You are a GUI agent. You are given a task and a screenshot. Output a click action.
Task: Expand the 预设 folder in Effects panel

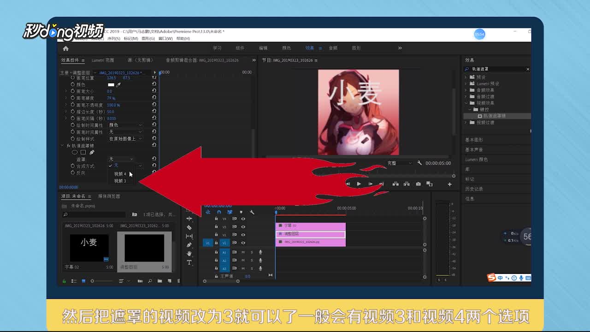466,77
